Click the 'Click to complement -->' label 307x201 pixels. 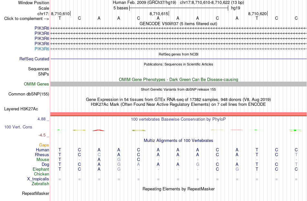(26, 19)
